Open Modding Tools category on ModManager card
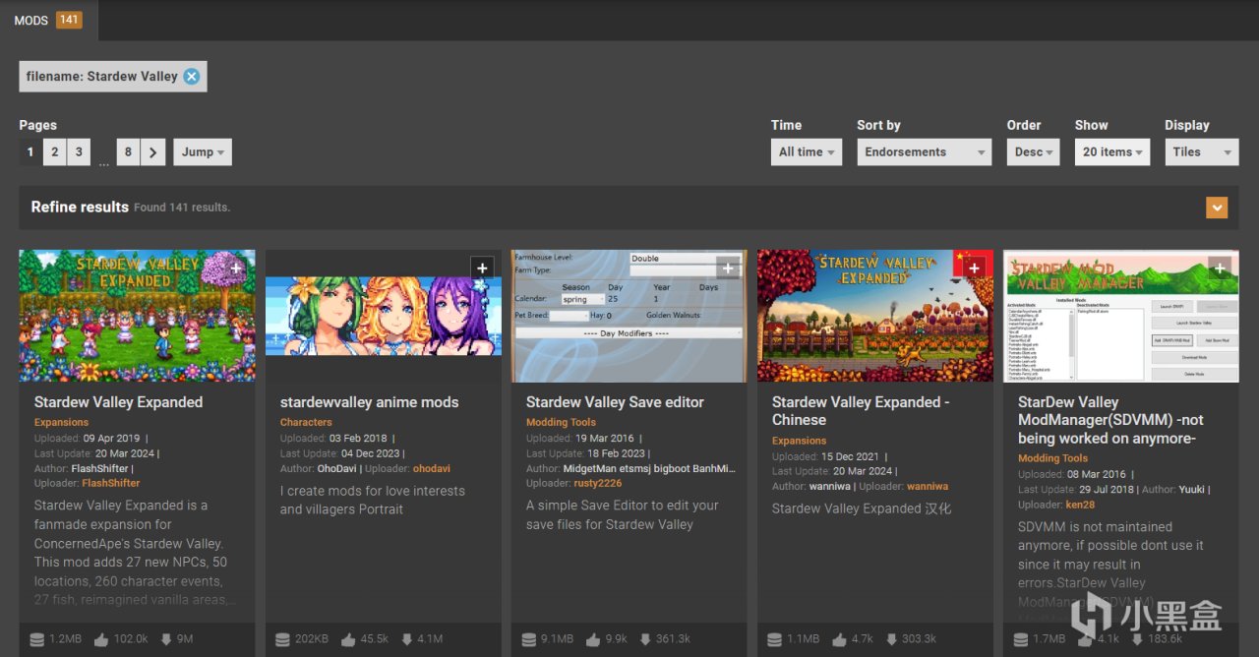This screenshot has height=657, width=1259. tap(1052, 458)
